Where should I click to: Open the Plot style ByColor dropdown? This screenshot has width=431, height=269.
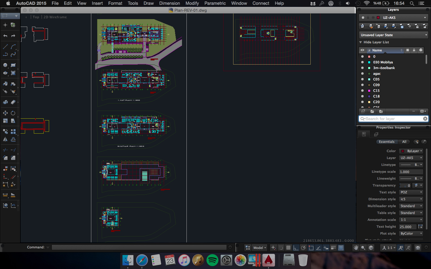tap(411, 233)
